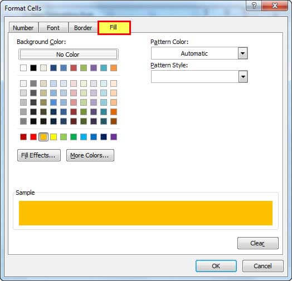
Task: Choose the lightest orange tint swatch
Action: 114,83
